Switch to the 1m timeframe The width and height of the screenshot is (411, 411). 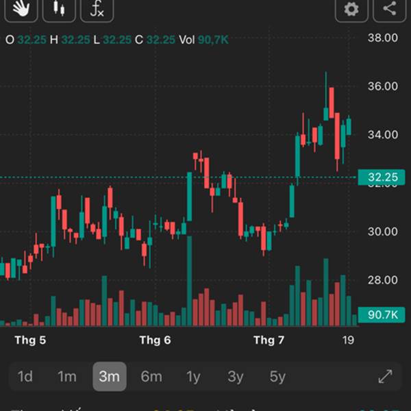click(x=67, y=376)
